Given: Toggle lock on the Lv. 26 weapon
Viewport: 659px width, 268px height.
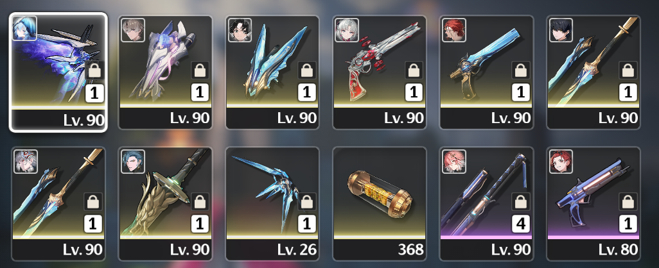Looking at the screenshot, I should [x=307, y=202].
